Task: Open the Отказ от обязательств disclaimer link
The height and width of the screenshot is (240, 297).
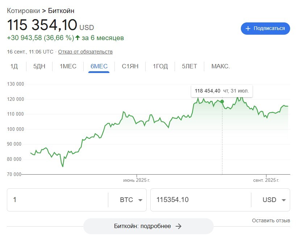Action: 85,52
